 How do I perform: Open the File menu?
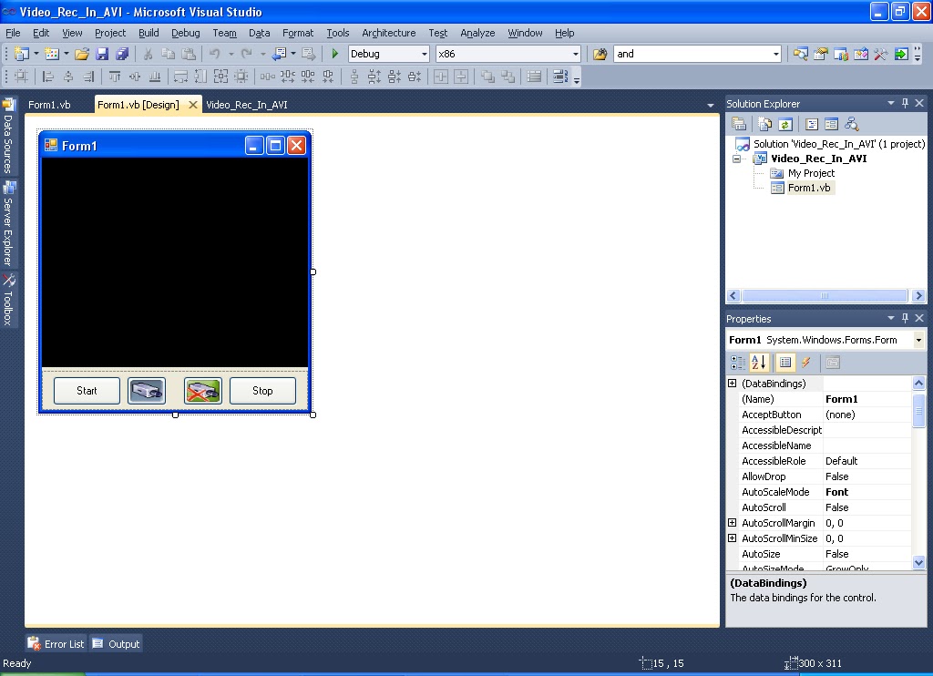[x=13, y=33]
